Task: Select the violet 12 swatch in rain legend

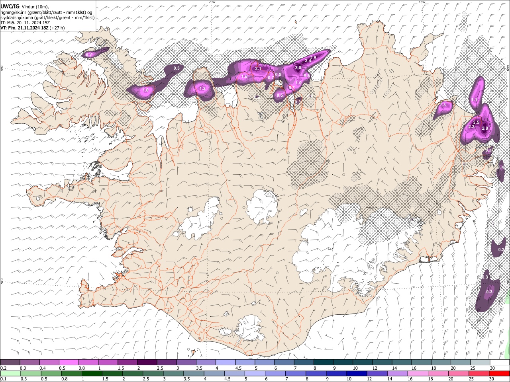Action: tap(377, 373)
